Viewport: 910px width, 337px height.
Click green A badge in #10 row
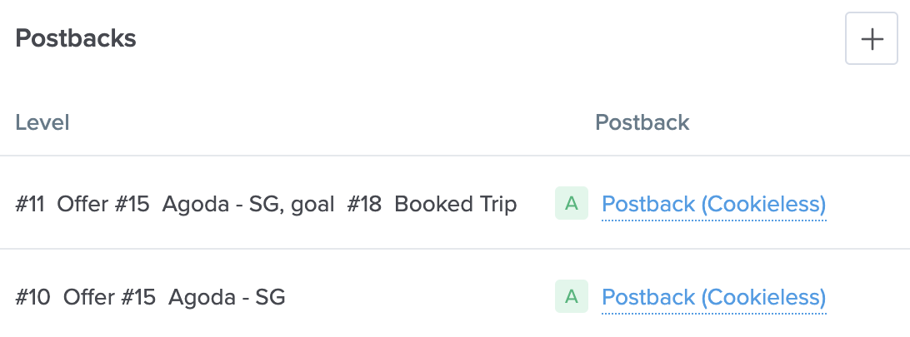coord(572,296)
